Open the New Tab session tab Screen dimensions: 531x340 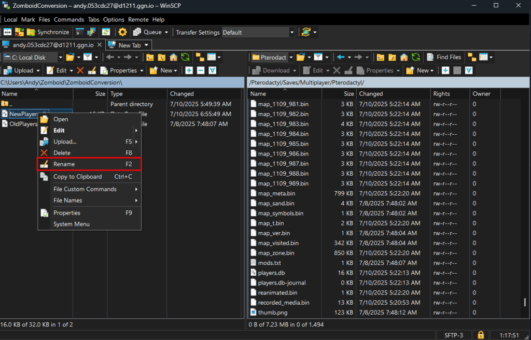click(x=129, y=45)
